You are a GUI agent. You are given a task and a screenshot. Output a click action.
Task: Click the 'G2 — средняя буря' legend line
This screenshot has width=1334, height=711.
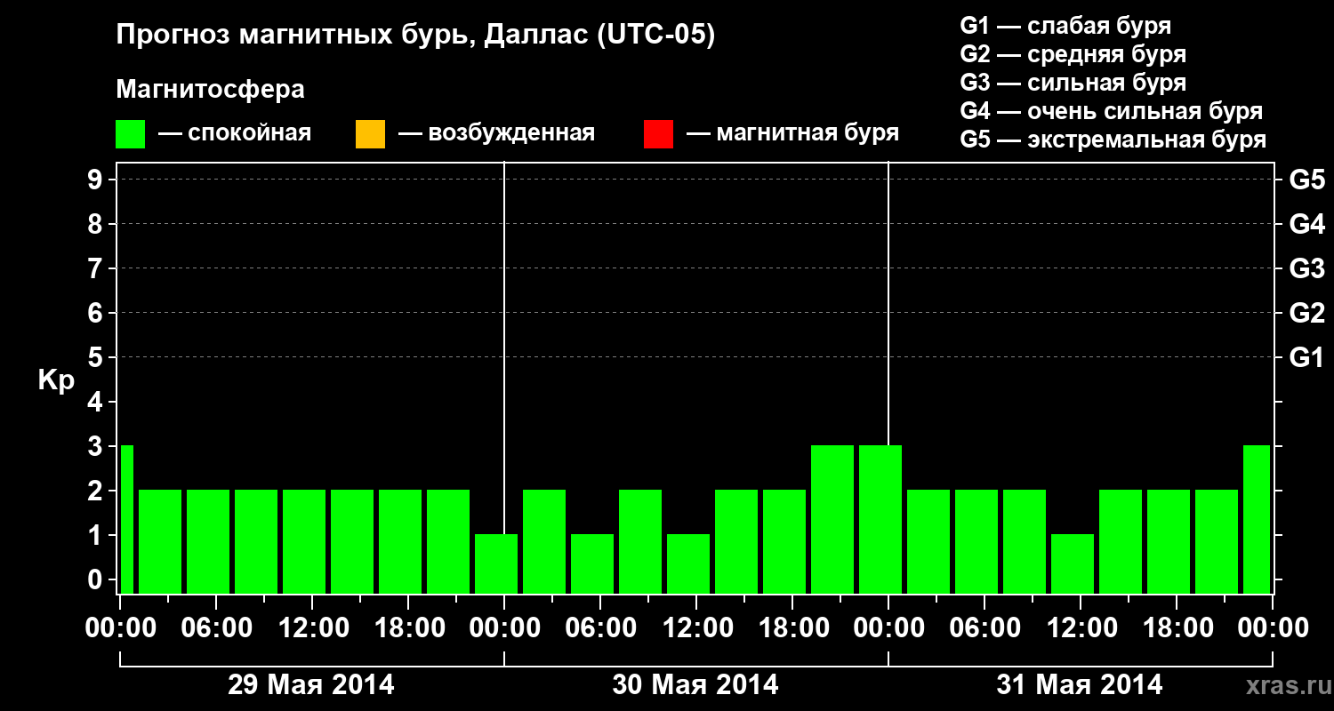tap(1073, 54)
